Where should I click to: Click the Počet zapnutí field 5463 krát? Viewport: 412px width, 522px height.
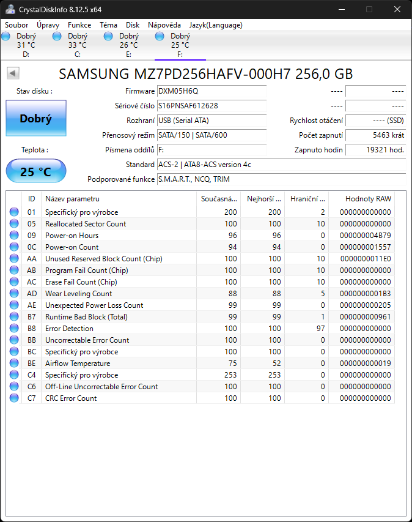(376, 135)
